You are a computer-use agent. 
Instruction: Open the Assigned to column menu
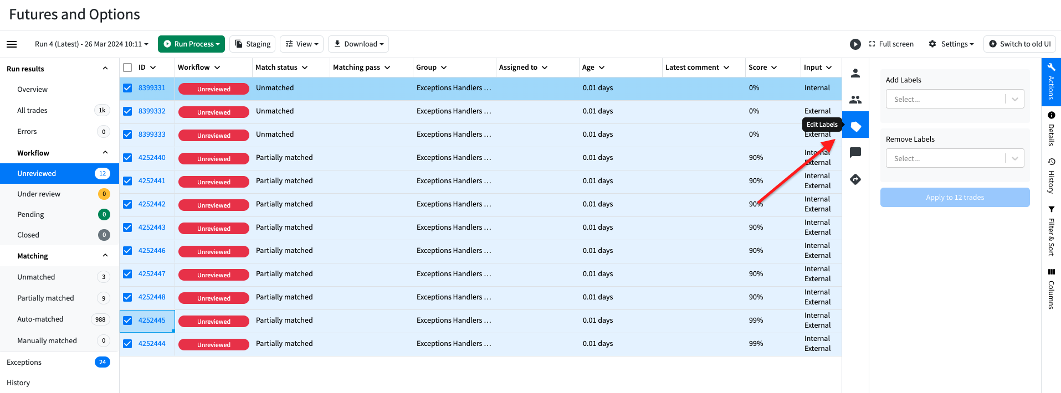click(x=545, y=68)
